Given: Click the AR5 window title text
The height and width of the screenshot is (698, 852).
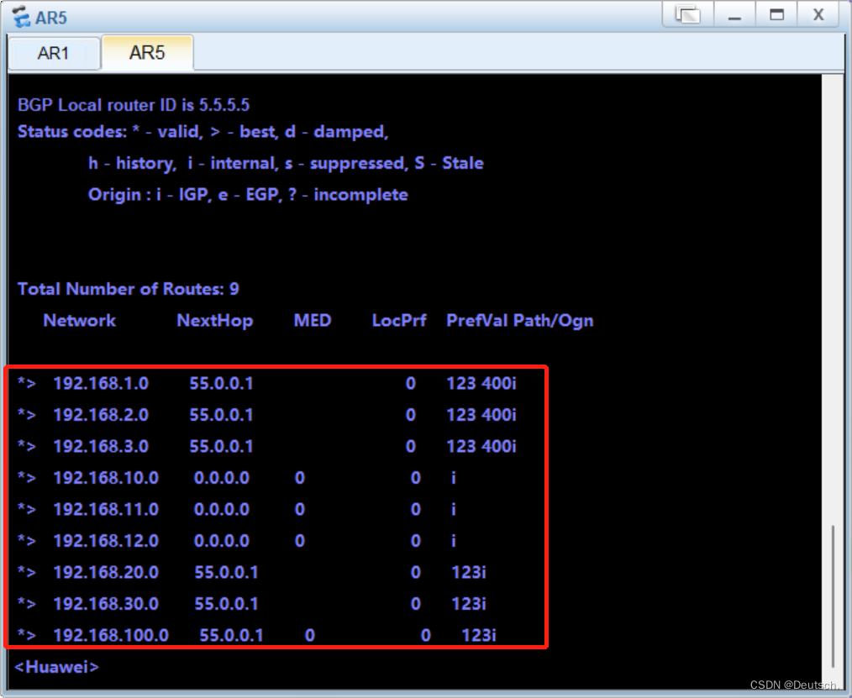Looking at the screenshot, I should (51, 18).
